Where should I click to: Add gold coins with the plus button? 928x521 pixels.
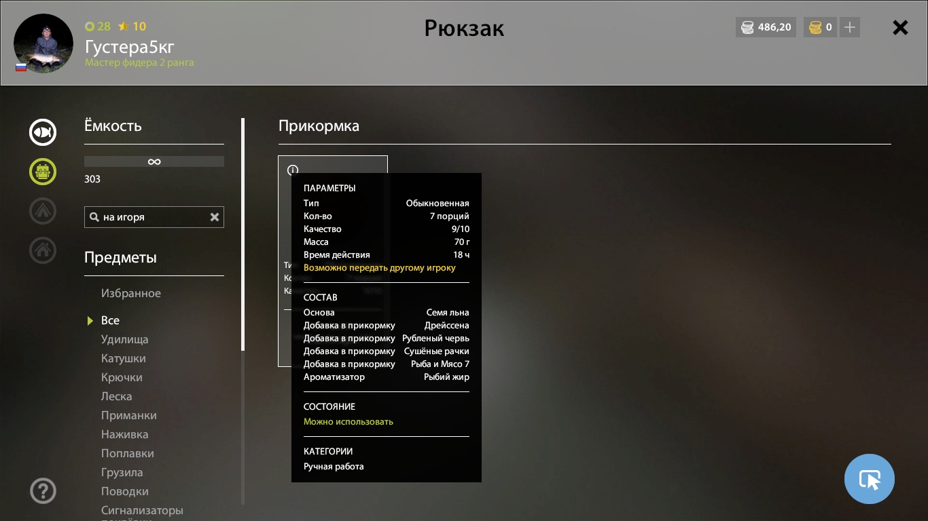point(850,27)
